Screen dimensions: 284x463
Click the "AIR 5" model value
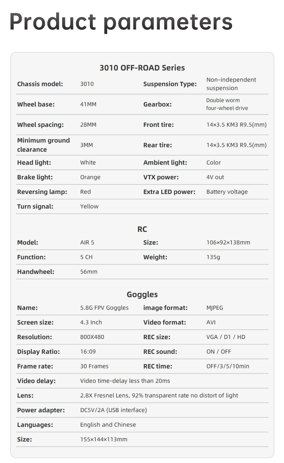(87, 242)
